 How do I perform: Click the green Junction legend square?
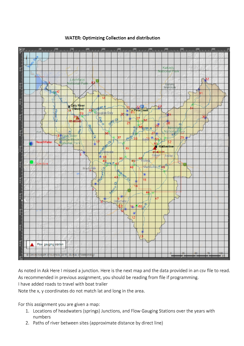point(31,162)
